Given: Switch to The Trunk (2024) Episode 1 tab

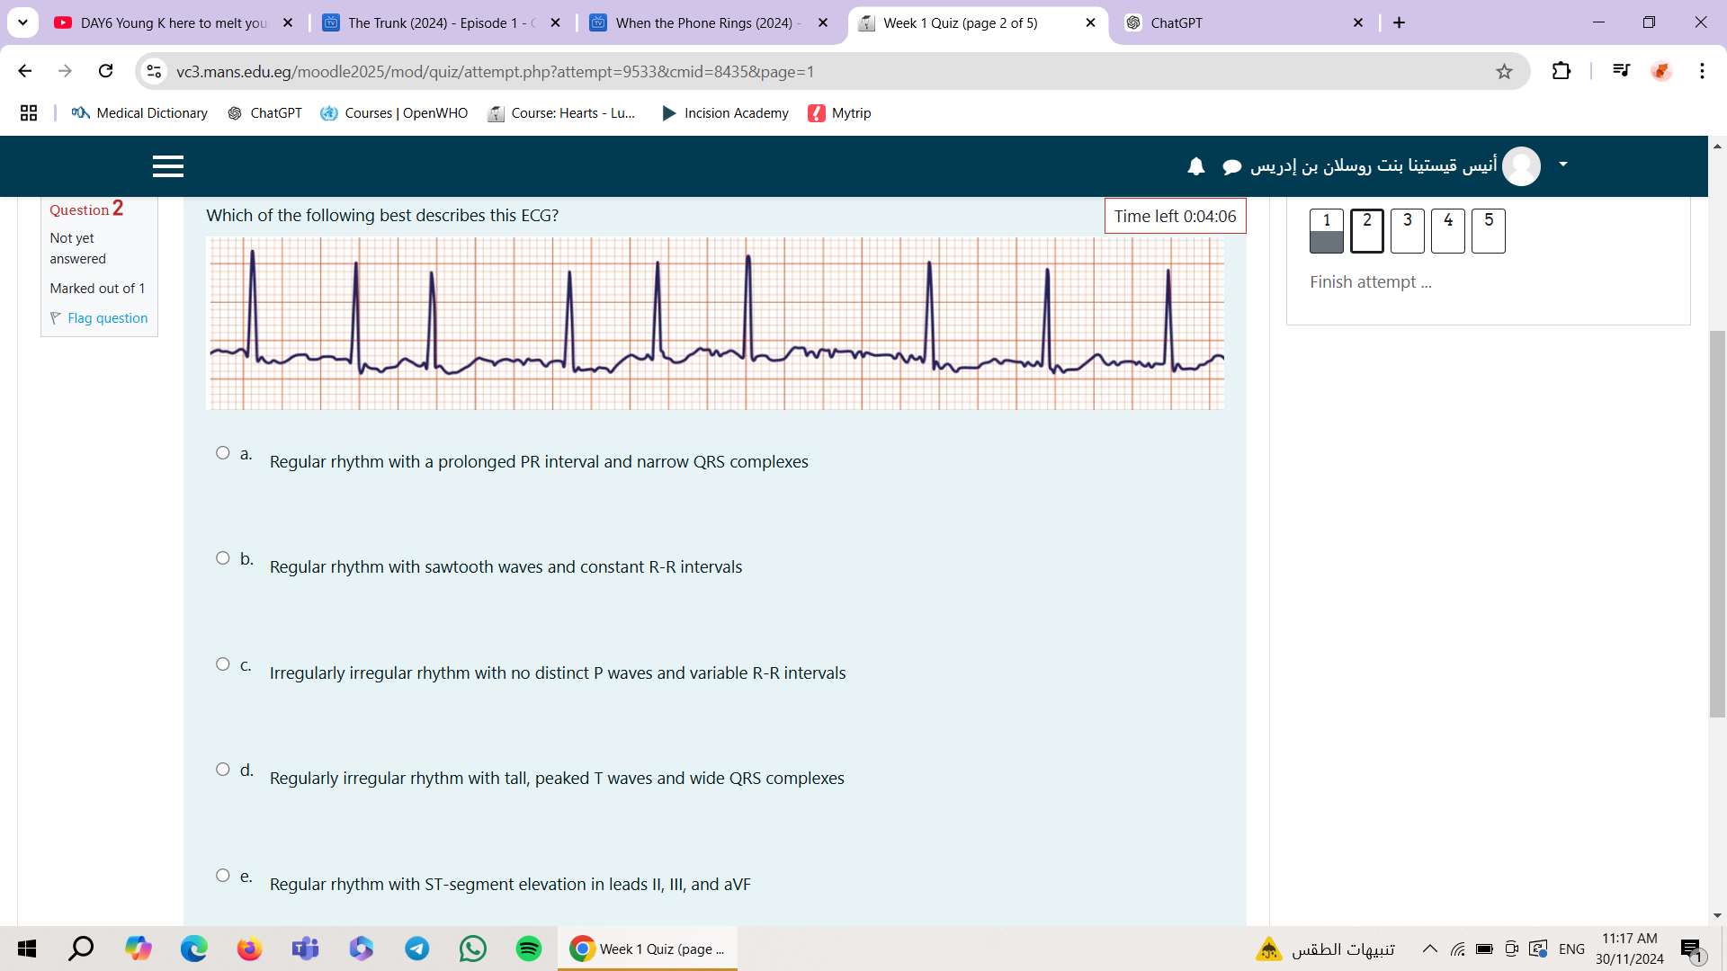Looking at the screenshot, I should pyautogui.click(x=442, y=23).
